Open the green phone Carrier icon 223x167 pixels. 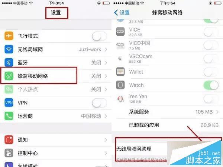(9, 116)
